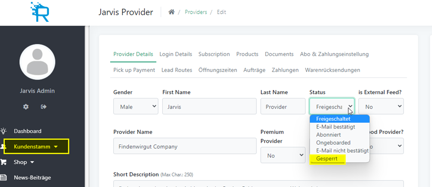432x187 pixels.
Task: Go to home via breadcrumb house icon
Action: click(x=171, y=12)
